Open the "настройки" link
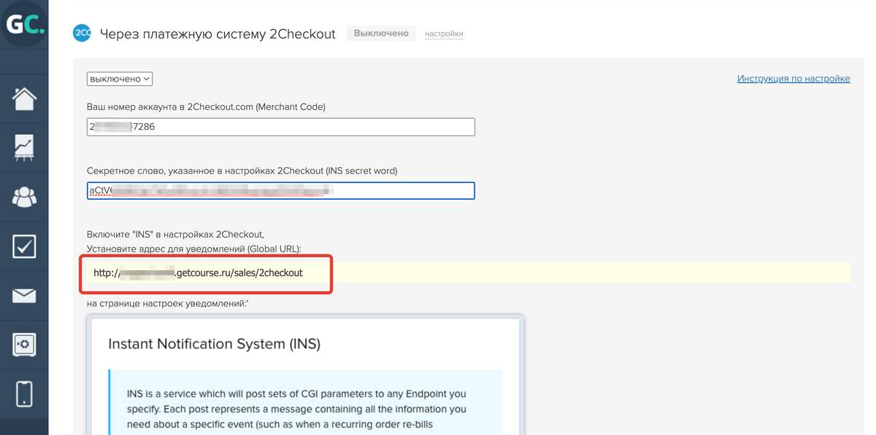 coord(444,34)
